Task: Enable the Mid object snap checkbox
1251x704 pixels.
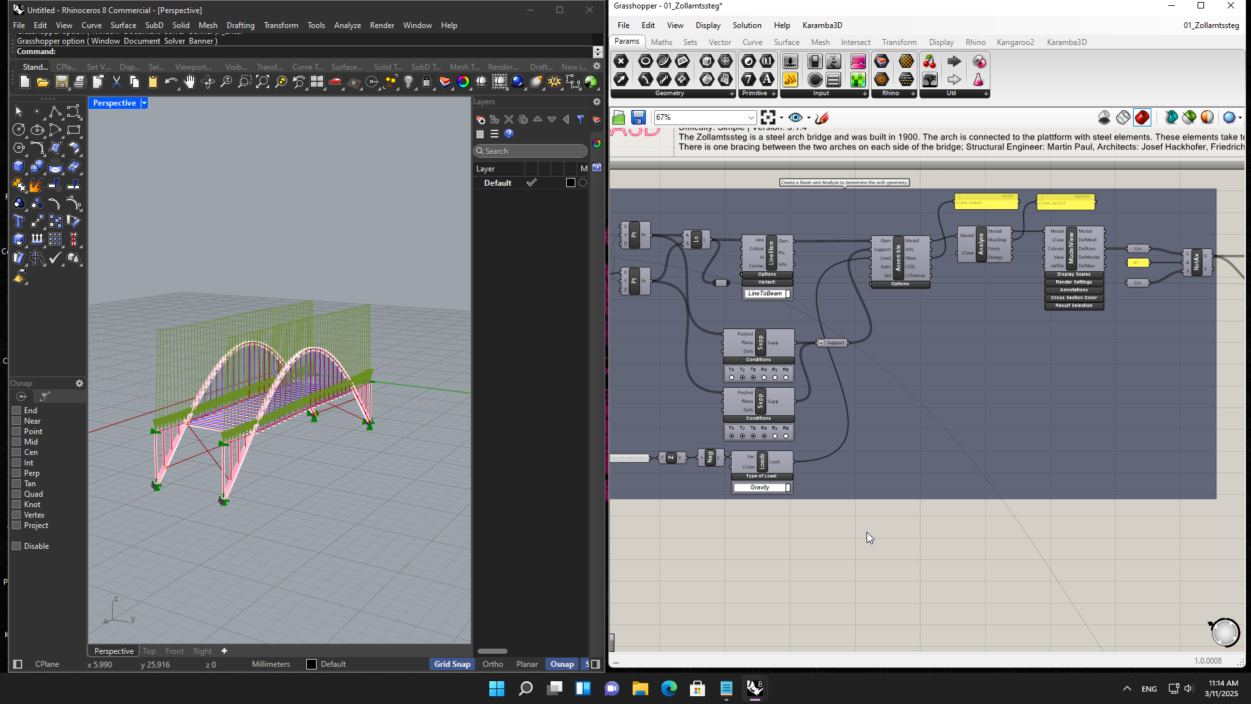Action: point(17,442)
